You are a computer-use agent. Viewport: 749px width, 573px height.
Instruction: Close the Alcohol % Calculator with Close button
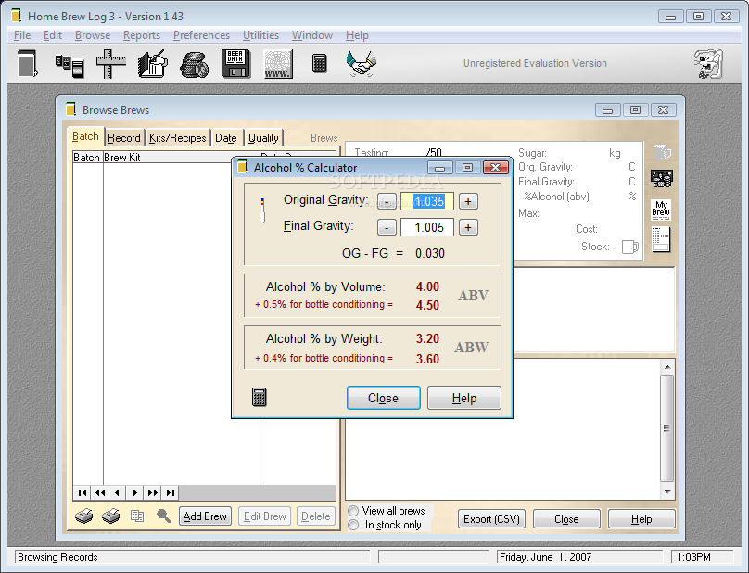[x=384, y=398]
